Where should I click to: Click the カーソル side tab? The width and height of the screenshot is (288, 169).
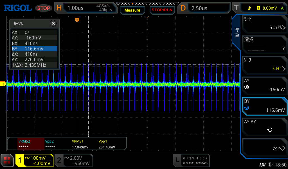pyautogui.click(x=237, y=33)
